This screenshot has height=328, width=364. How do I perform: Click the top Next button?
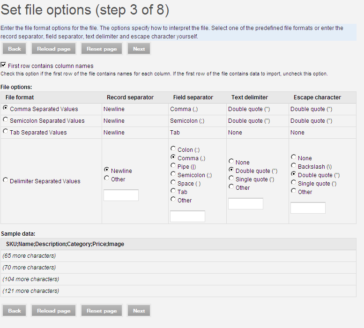(139, 49)
